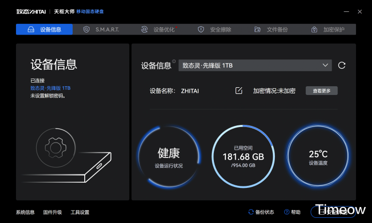The image size is (372, 223).
Task: Click the 已用空间 usage ring
Action: click(243, 156)
